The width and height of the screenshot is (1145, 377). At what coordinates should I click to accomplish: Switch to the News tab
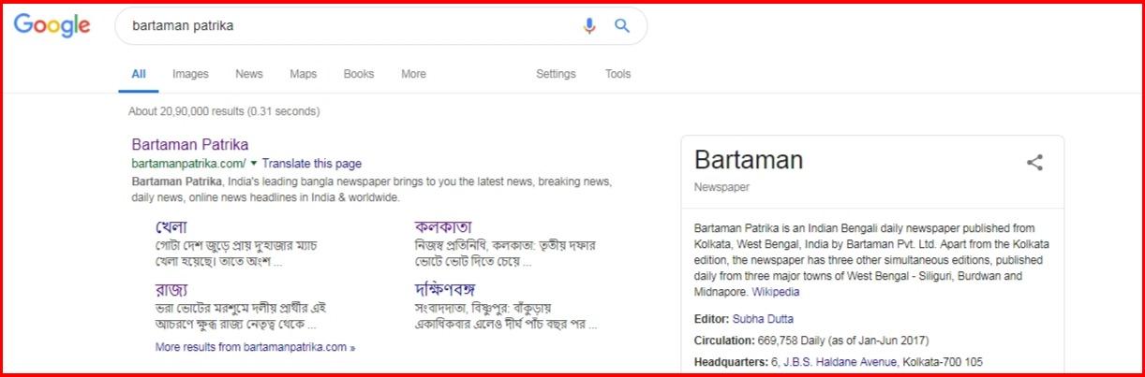coord(249,74)
